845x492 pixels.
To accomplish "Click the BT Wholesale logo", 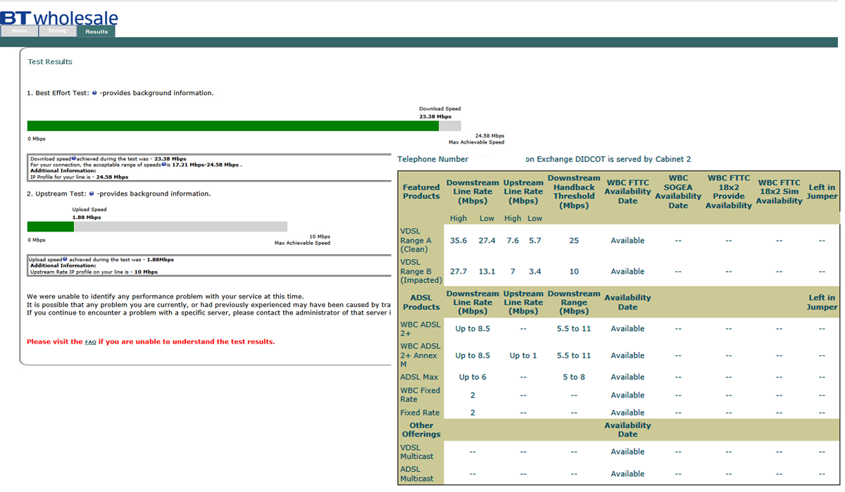I will click(x=59, y=18).
